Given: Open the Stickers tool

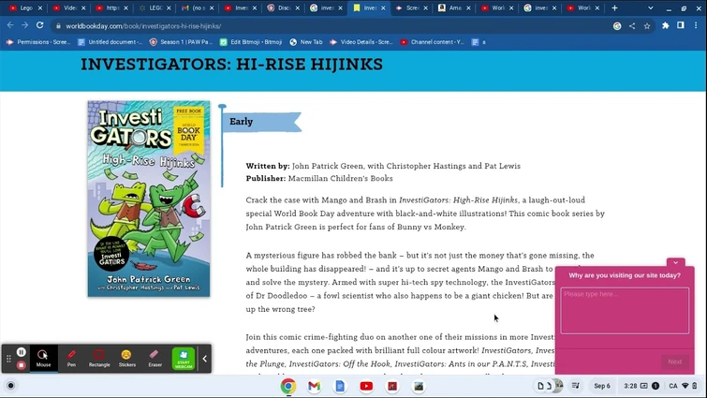Looking at the screenshot, I should pyautogui.click(x=127, y=359).
